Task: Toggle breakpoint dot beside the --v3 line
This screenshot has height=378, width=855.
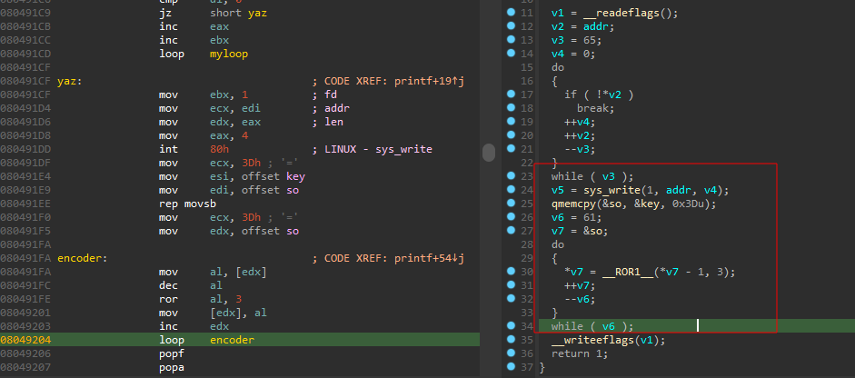Action: [511, 148]
